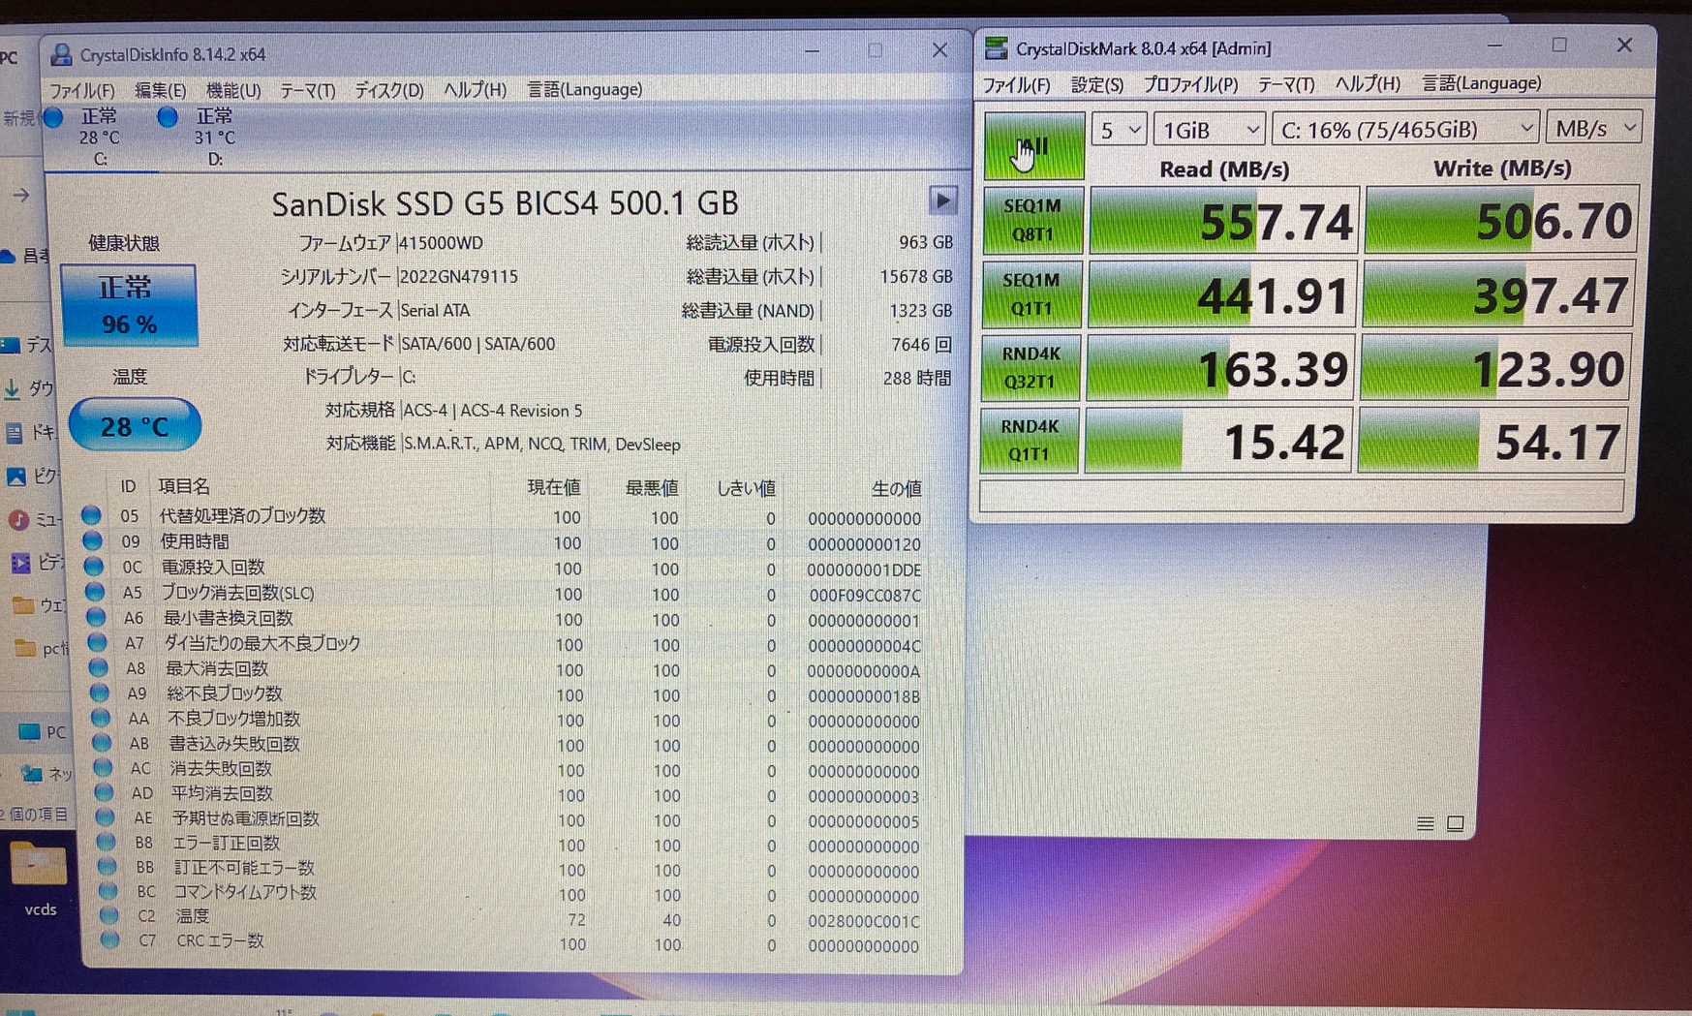Click the CrystalDiskInfo title bar icon
Viewport: 1692px width, 1016px height.
coord(61,54)
